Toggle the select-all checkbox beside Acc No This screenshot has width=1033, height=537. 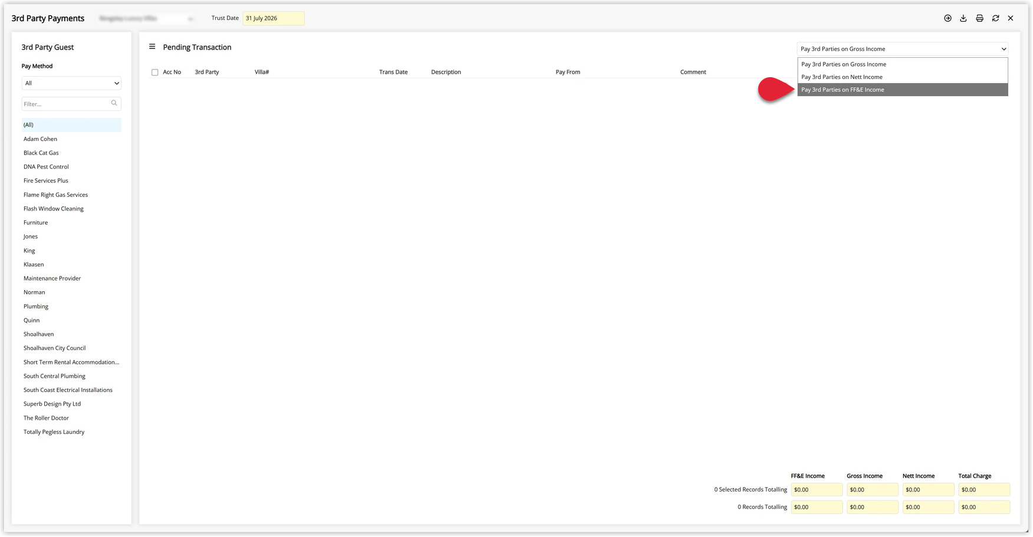(155, 73)
